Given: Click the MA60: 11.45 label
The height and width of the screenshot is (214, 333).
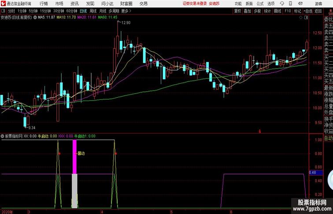Looking at the screenshot, I should (107, 18).
